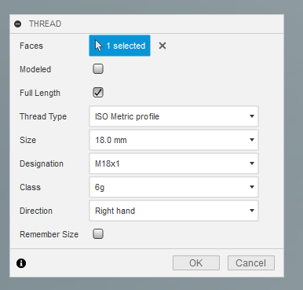Click the info icon at dialog bottom
This screenshot has height=290, width=303.
21,263
